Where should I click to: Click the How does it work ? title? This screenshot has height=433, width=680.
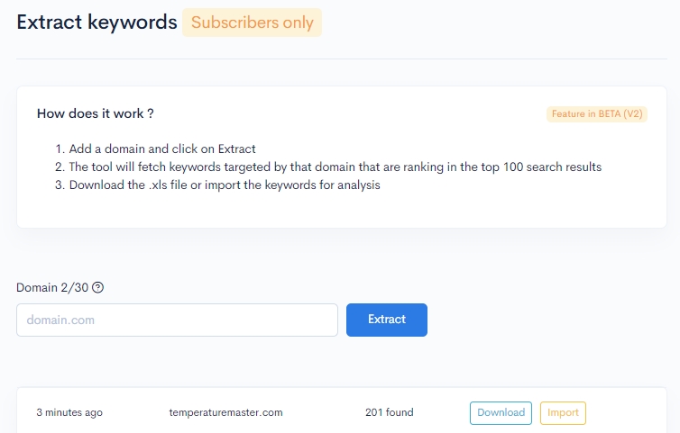pyautogui.click(x=96, y=113)
